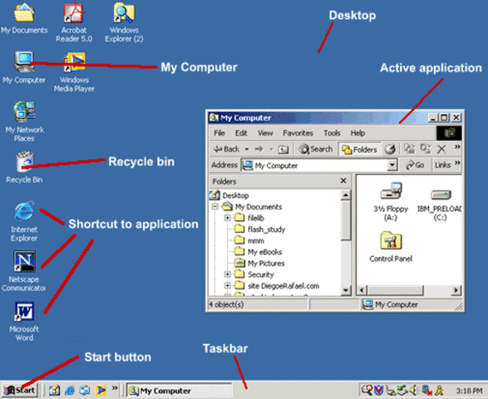Open the View menu

265,133
